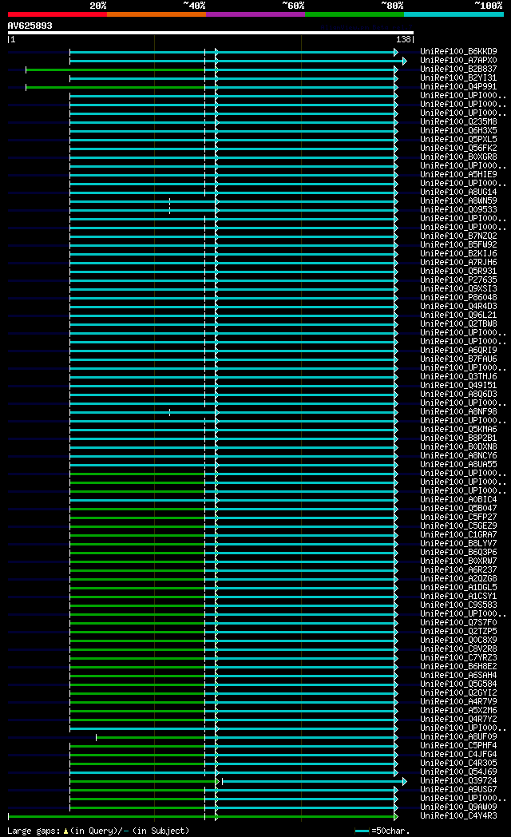Open hit UniRef100_C1GRA7

pos(458,535)
